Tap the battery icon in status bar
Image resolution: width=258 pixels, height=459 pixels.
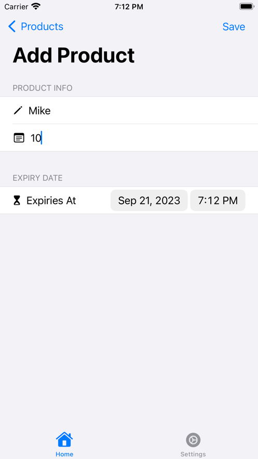[247, 6]
